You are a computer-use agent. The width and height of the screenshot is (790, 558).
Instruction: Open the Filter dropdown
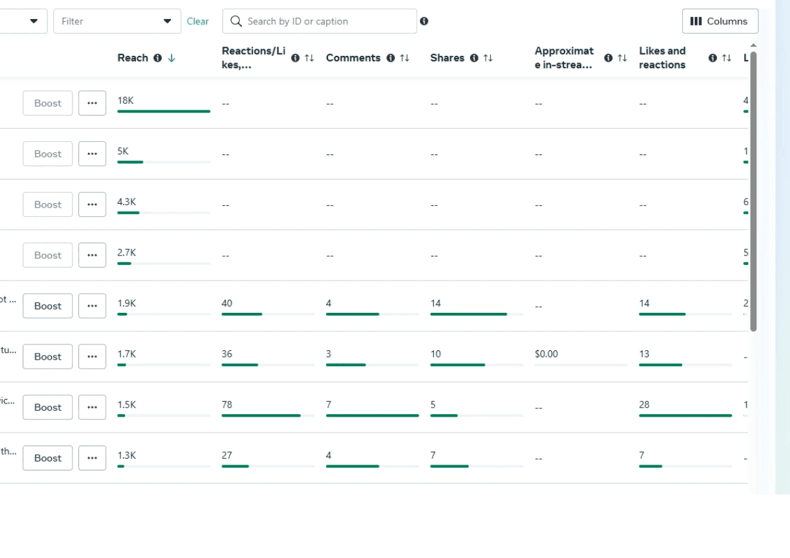[117, 21]
